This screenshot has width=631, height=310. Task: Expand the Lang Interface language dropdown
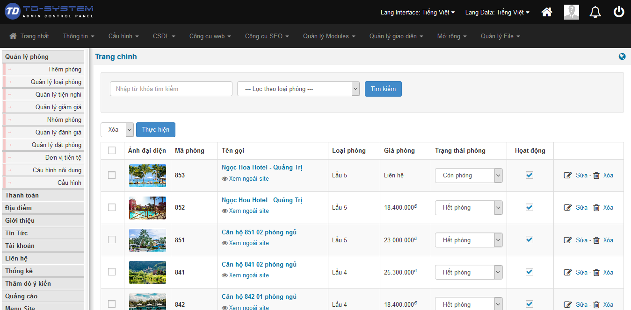[418, 13]
